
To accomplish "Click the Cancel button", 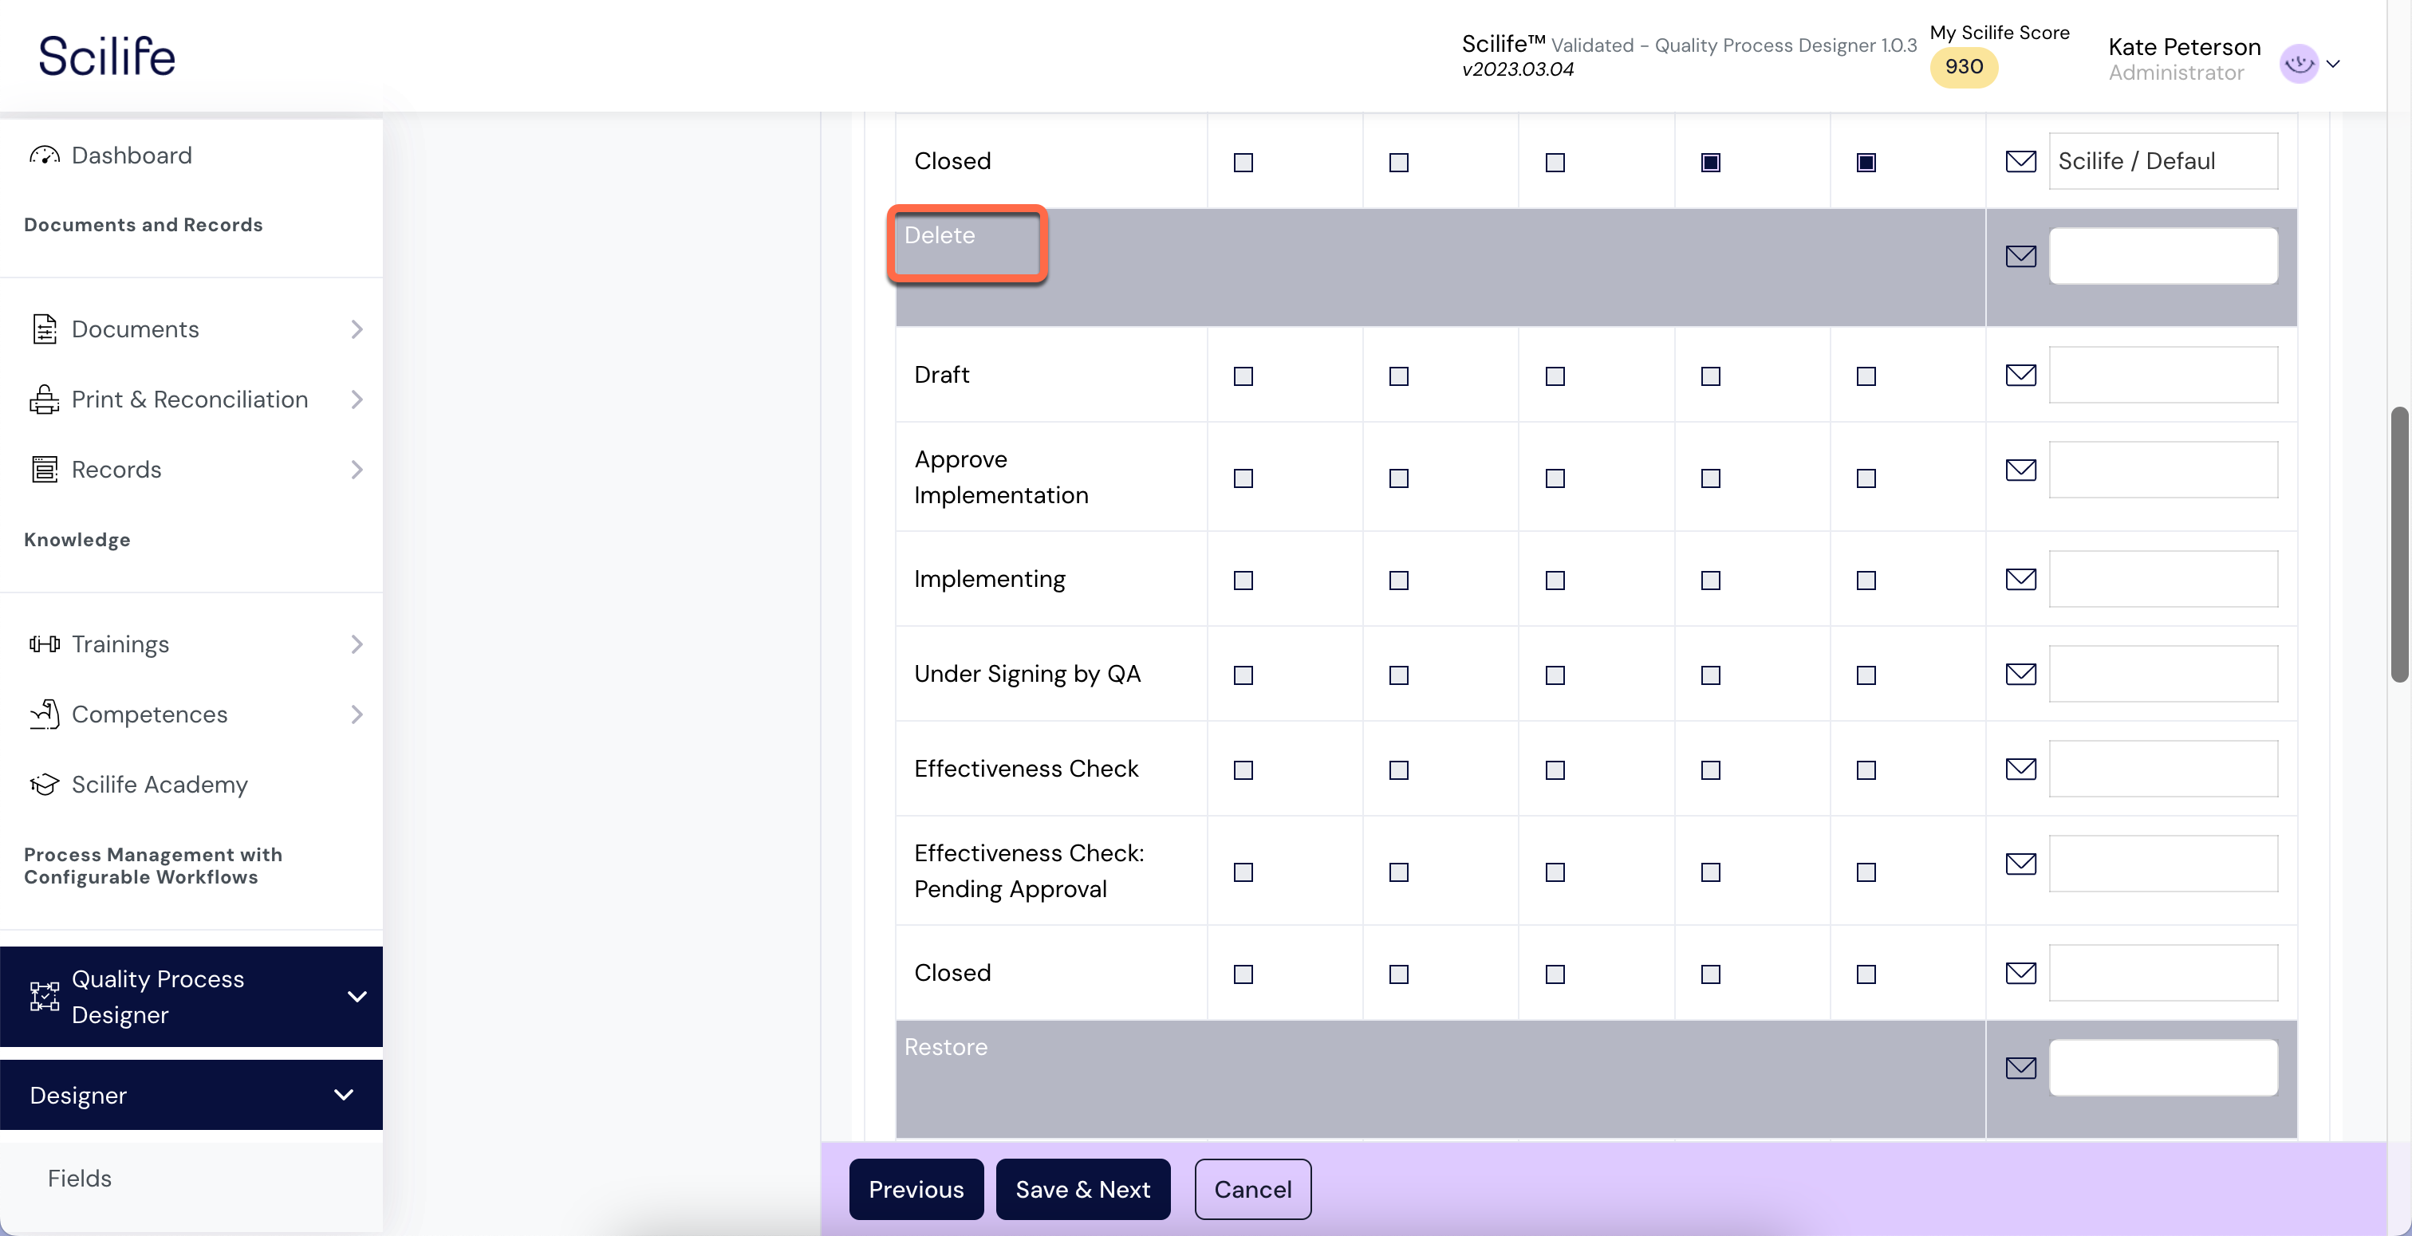I will (1253, 1189).
